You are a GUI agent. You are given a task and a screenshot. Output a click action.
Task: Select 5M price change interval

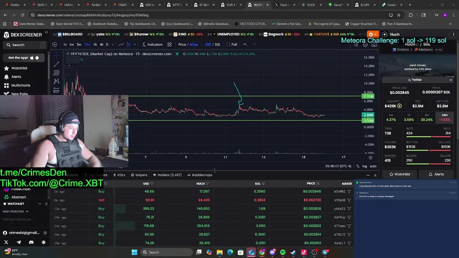391,118
